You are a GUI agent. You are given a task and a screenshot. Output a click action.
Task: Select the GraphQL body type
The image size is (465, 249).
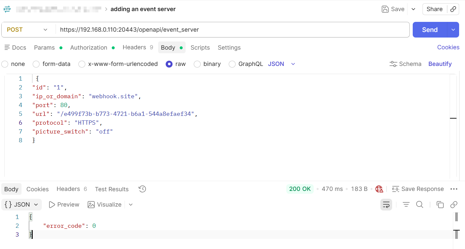click(x=232, y=64)
